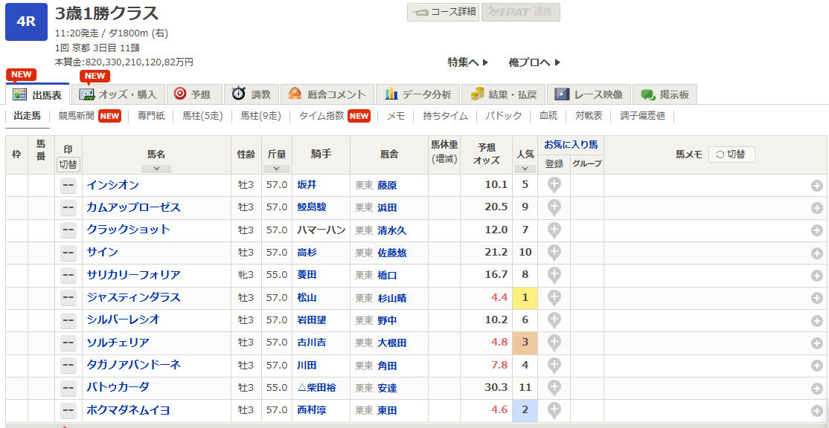Click 印 切替 button in header
Image resolution: width=829 pixels, height=428 pixels.
tap(68, 165)
